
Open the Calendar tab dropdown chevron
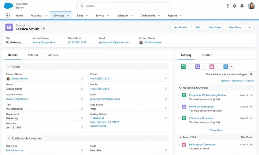click(x=132, y=16)
